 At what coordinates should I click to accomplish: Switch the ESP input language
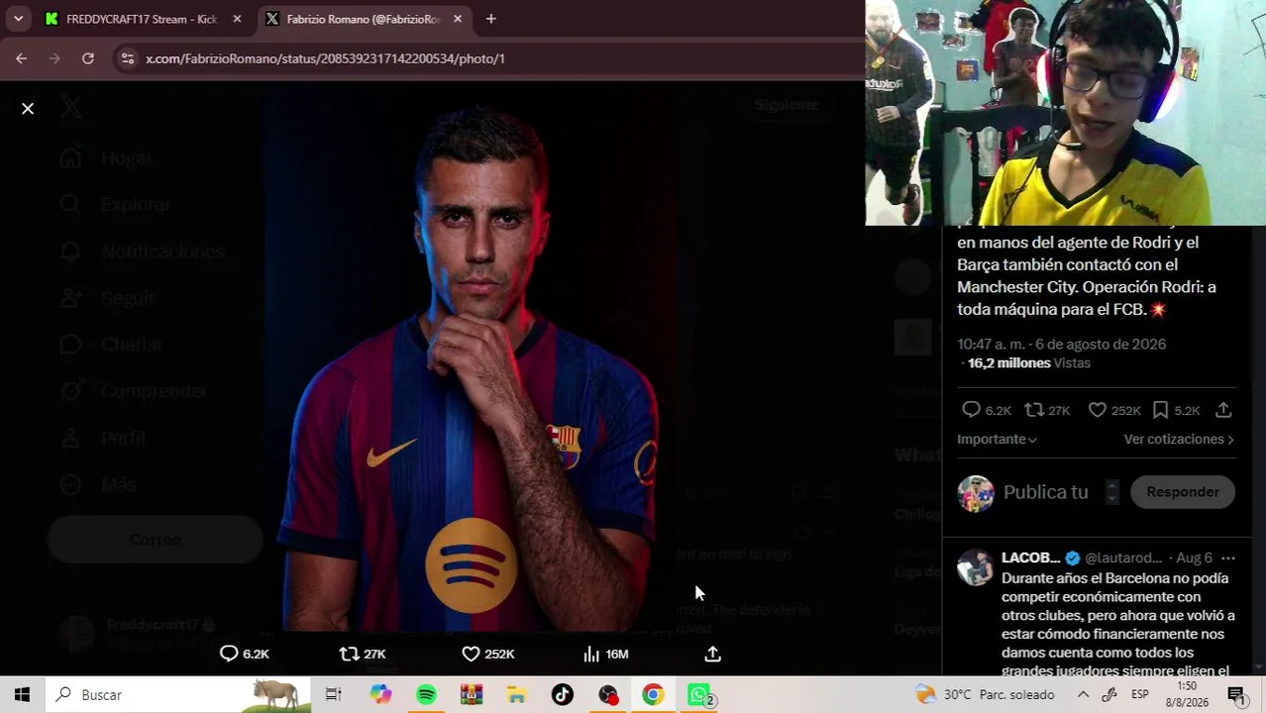pyautogui.click(x=1140, y=695)
